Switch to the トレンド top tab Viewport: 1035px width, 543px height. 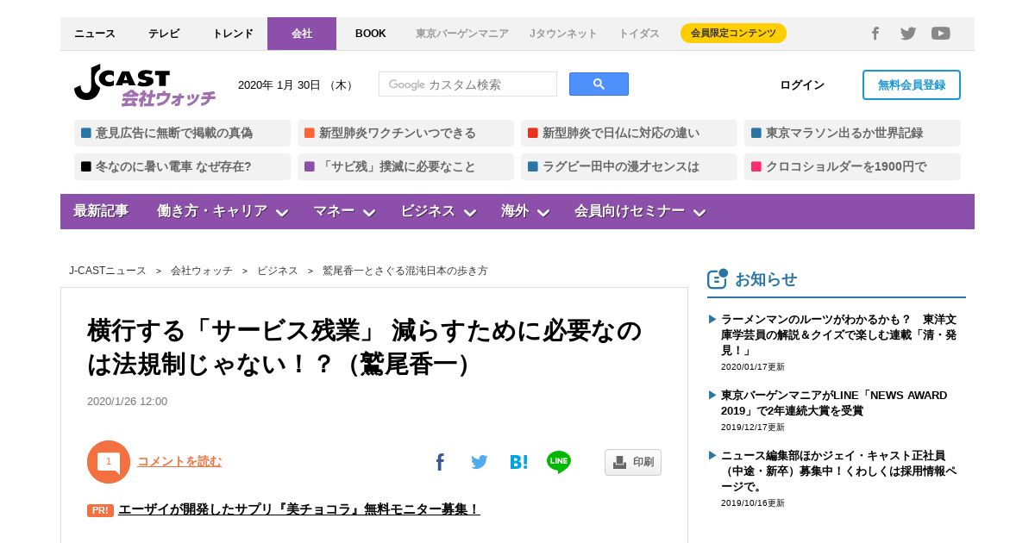click(x=233, y=34)
